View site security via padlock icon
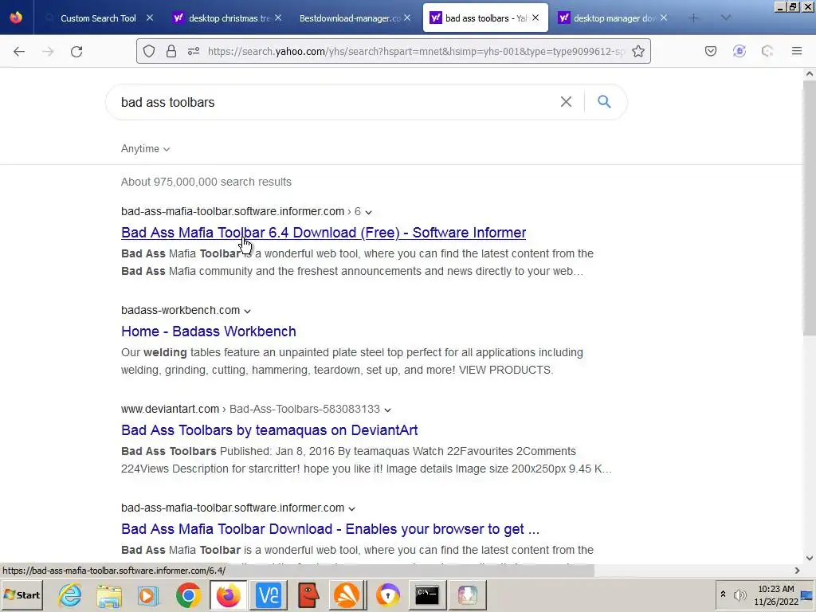This screenshot has width=816, height=612. click(171, 51)
